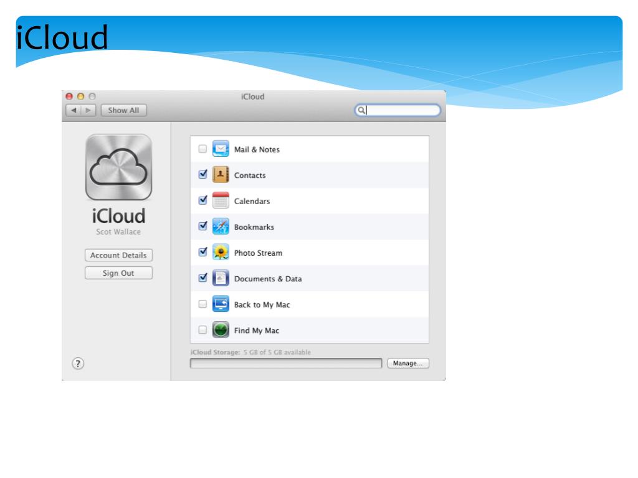Close the iCloud preferences window

pos(69,96)
